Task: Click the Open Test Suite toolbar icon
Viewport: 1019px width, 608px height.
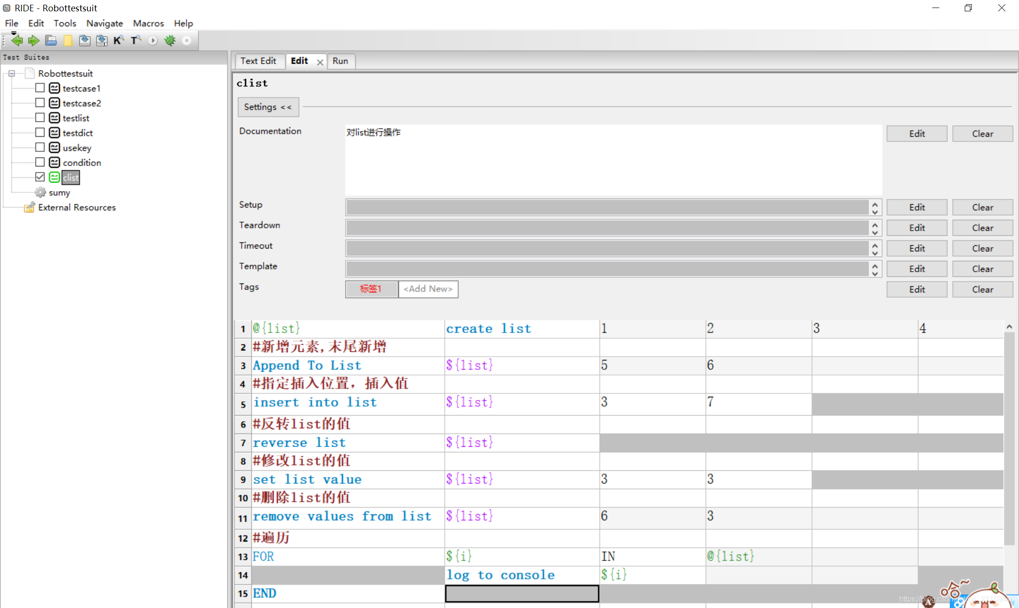Action: pyautogui.click(x=51, y=41)
